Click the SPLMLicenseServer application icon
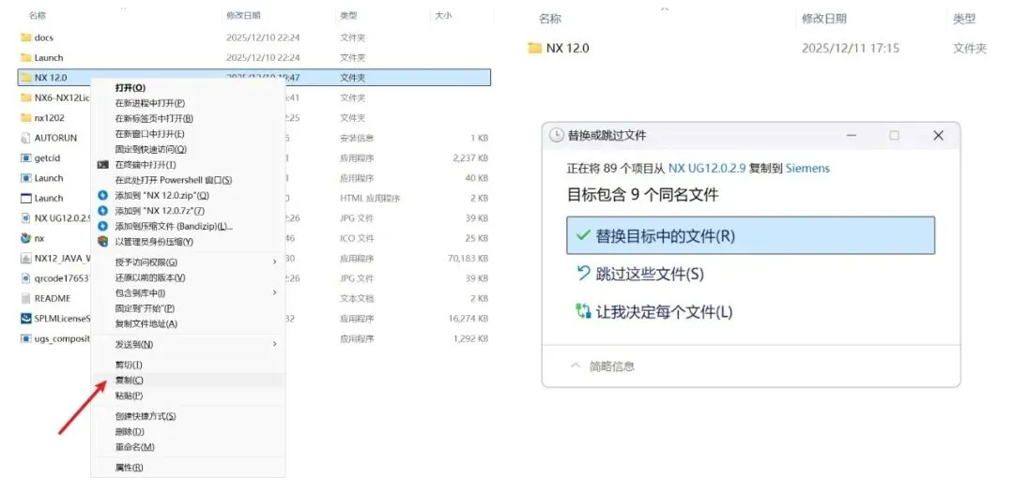 (26, 318)
